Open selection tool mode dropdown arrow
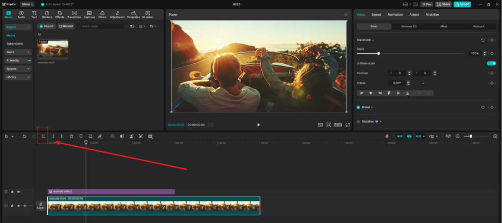Screen dimensions: 502x223 coord(12,136)
